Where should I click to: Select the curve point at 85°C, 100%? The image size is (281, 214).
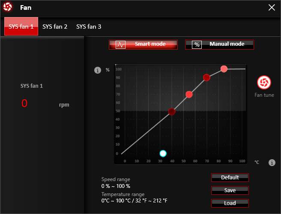[224, 69]
